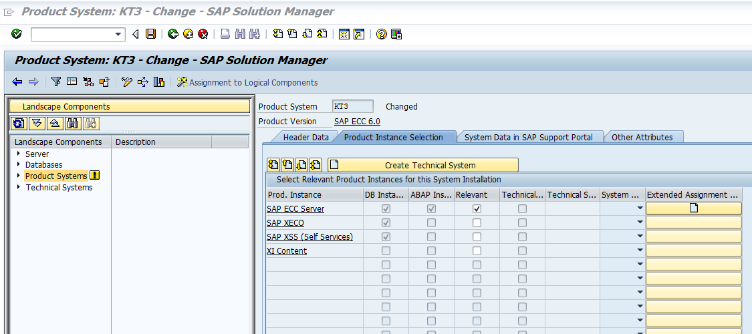This screenshot has width=752, height=334.
Task: Open System Data in SAP Support Portal tab
Action: pos(528,138)
